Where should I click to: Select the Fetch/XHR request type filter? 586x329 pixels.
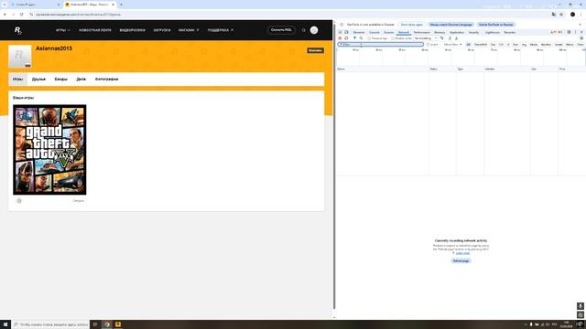(481, 45)
